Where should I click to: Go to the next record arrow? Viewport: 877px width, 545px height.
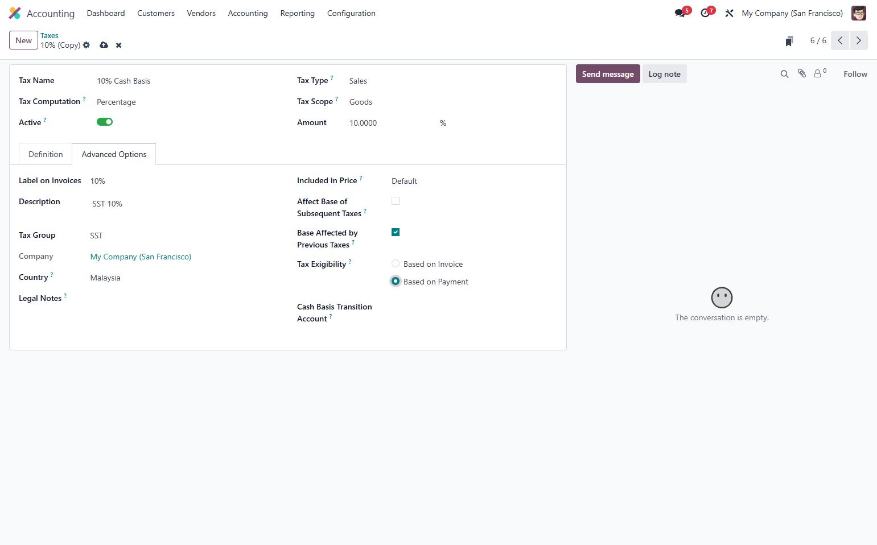tap(859, 40)
